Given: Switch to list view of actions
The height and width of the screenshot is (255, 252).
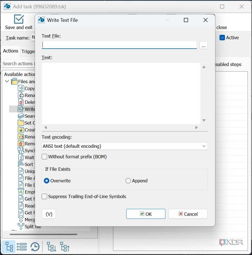Looking at the screenshot, I should 22,246.
